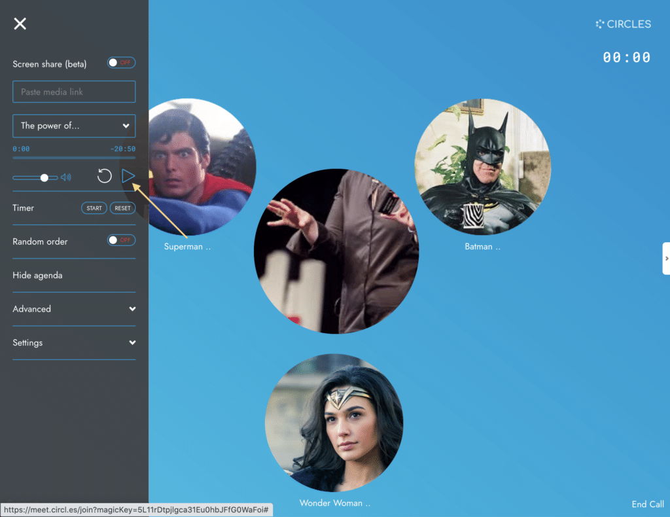The width and height of the screenshot is (670, 517).
Task: Select Wonder Woman's video circle
Action: pyautogui.click(x=334, y=423)
